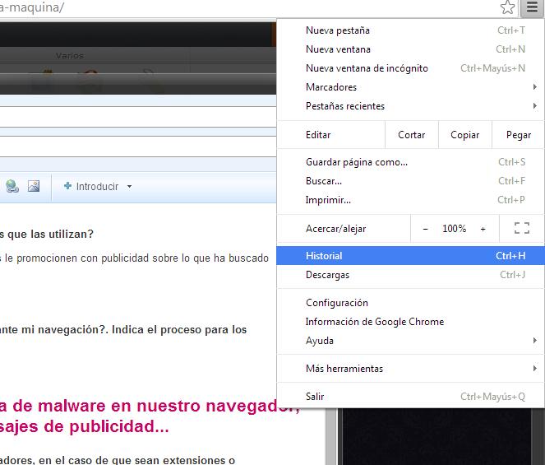The width and height of the screenshot is (545, 465).
Task: Select Nueva pestaña
Action: tap(410, 30)
